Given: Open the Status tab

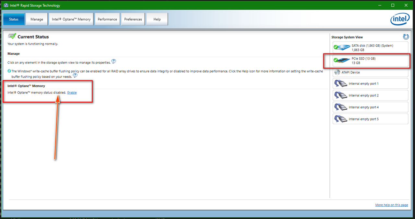Looking at the screenshot, I should [x=14, y=19].
